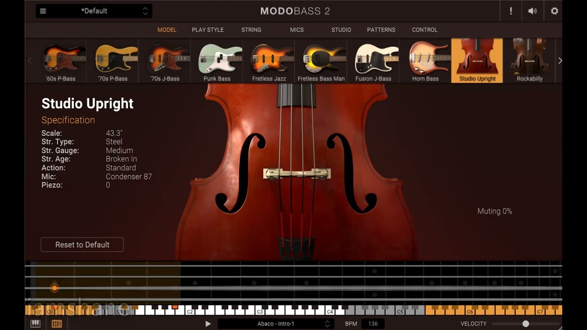Viewport: 587px width, 330px height.
Task: Select the Studio Upright model
Action: coord(477,60)
